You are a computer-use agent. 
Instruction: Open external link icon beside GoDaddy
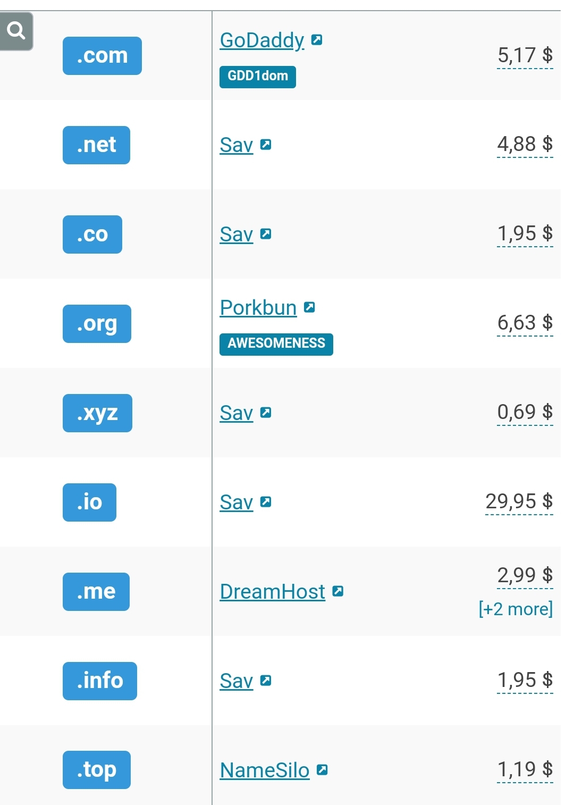317,40
